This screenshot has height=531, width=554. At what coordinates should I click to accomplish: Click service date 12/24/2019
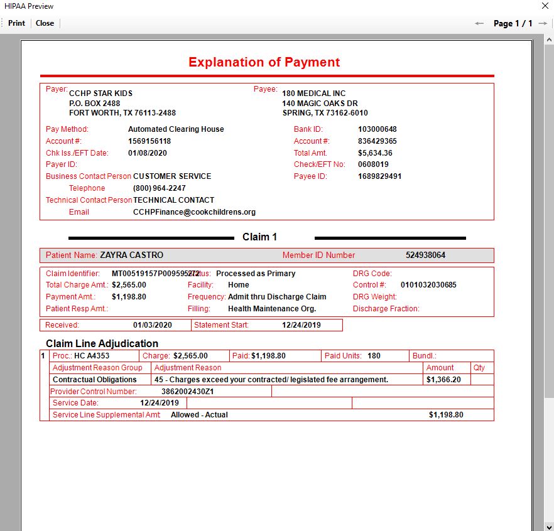pos(160,403)
